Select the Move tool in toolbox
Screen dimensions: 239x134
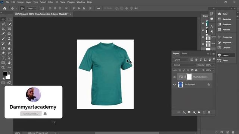coord(3,19)
